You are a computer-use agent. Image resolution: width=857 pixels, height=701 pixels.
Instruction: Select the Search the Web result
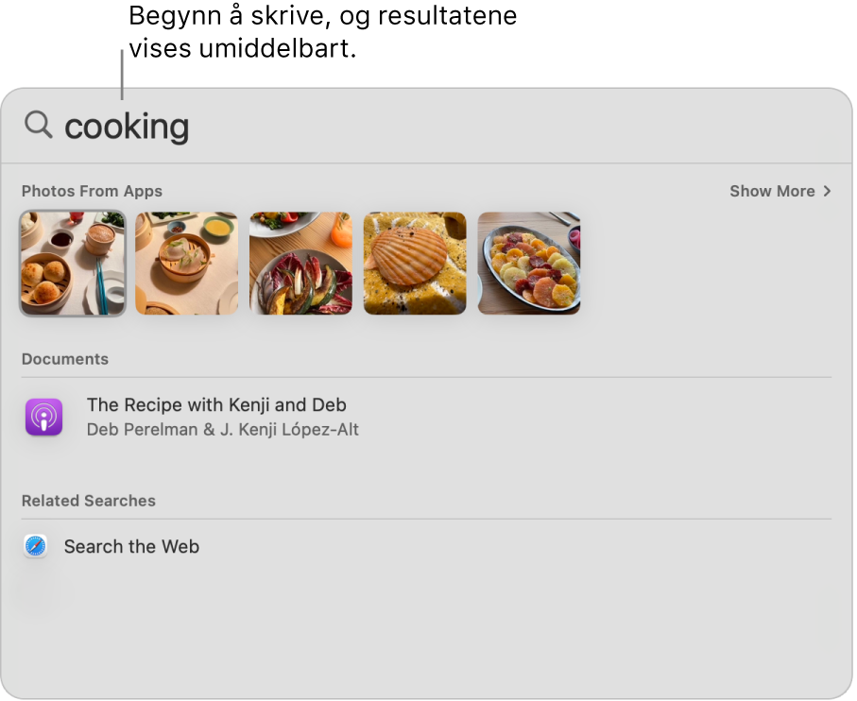pos(131,547)
